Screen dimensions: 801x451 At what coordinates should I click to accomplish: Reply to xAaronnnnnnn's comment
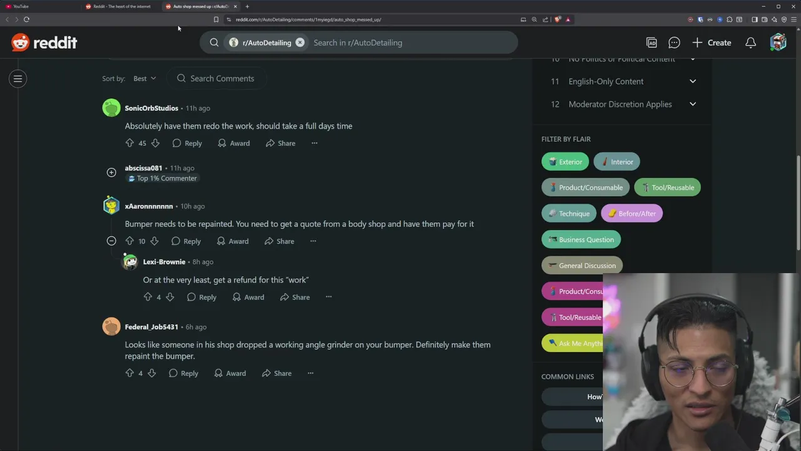[x=186, y=241]
